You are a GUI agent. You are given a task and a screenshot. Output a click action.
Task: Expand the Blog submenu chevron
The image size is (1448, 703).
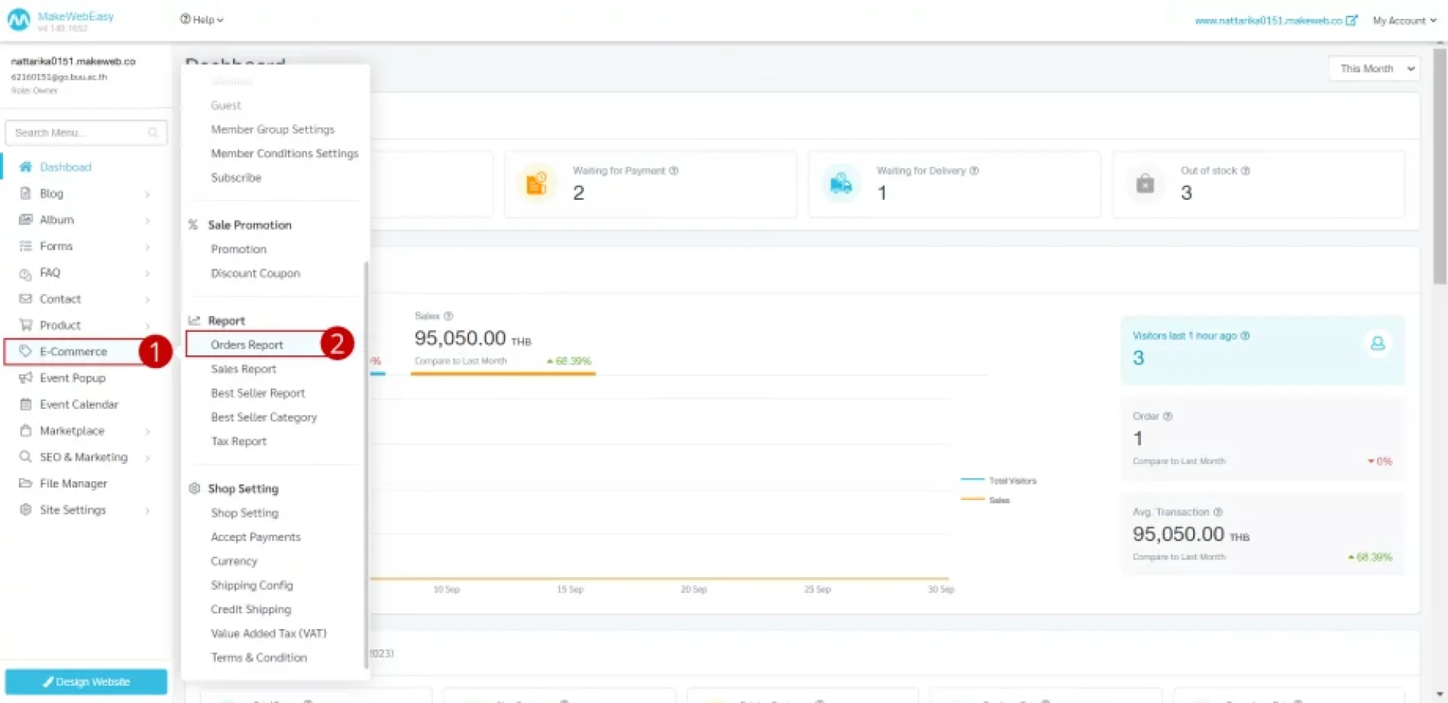pyautogui.click(x=147, y=195)
